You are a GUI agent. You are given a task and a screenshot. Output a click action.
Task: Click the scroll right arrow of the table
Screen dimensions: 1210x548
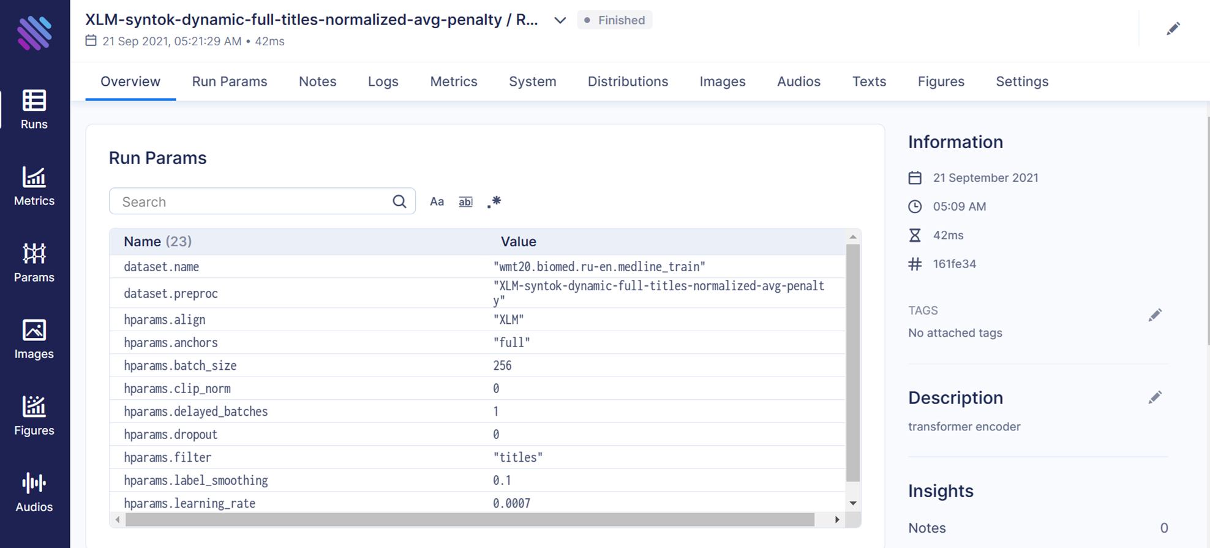pos(837,519)
